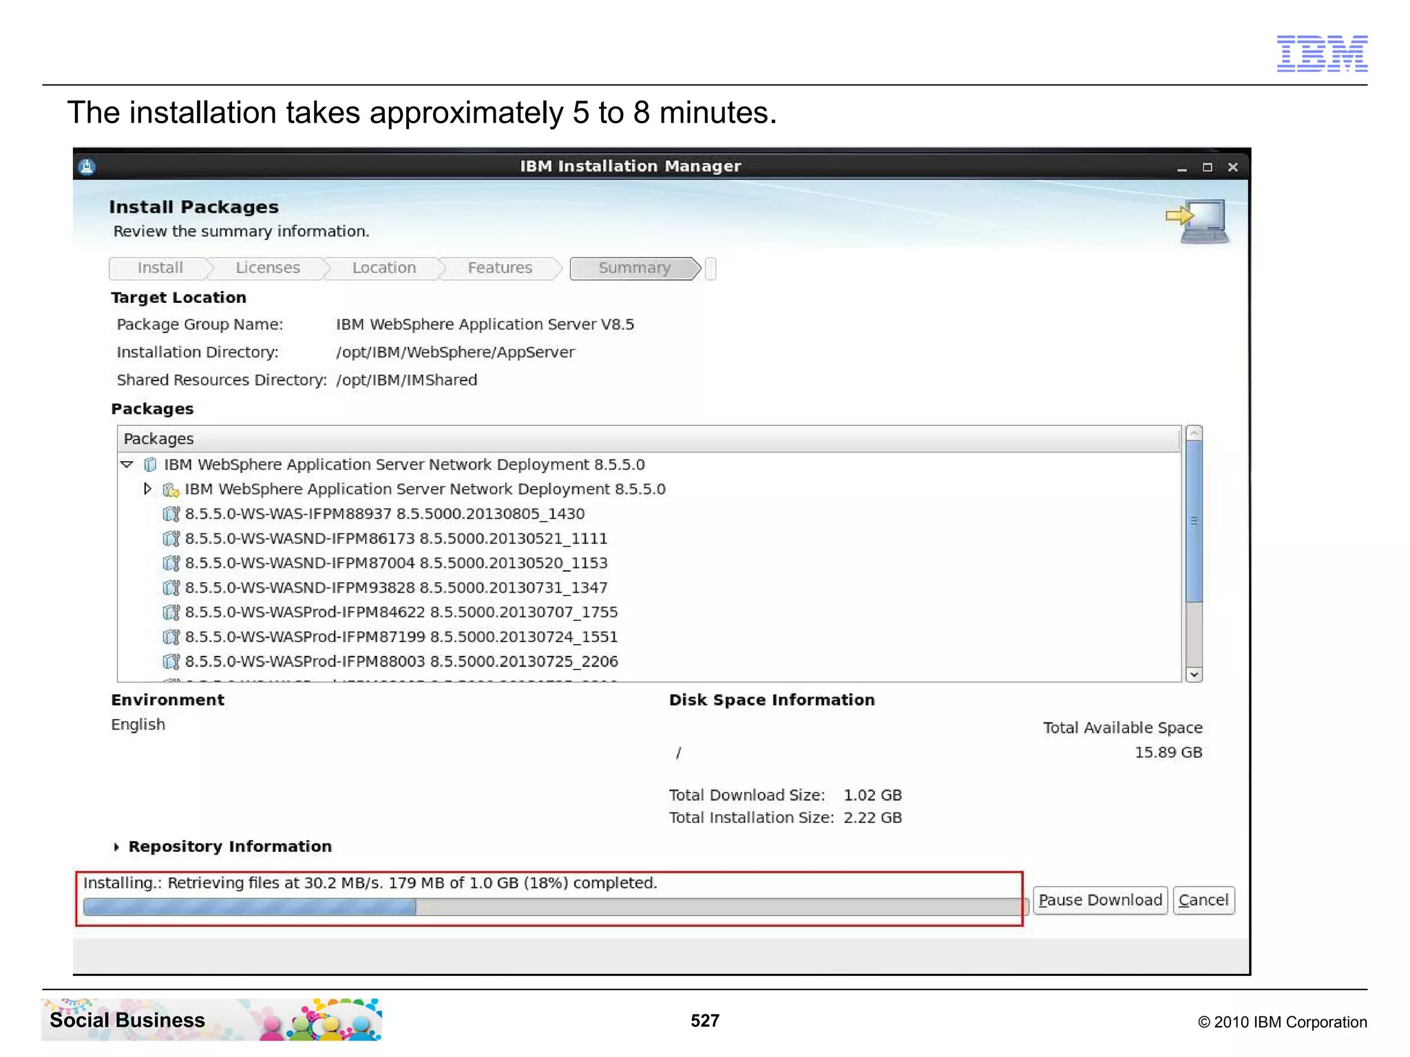Click the fix icon beside IFPM87199
This screenshot has width=1410, height=1057.
[171, 637]
